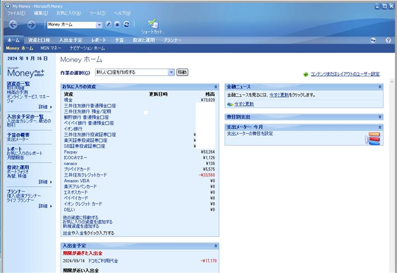The height and width of the screenshot is (273, 397).
Task: Expand 詳細 under 投資と運用 sidebar
Action: click(45, 182)
